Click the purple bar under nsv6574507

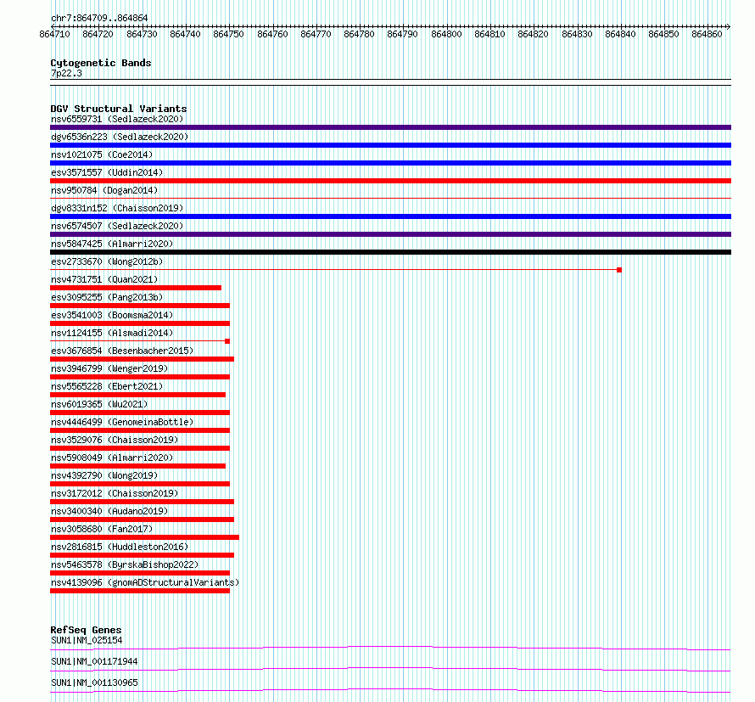tap(390, 234)
